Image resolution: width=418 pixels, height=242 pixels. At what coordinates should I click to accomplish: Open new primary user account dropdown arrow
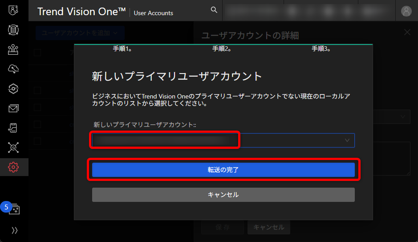click(347, 140)
